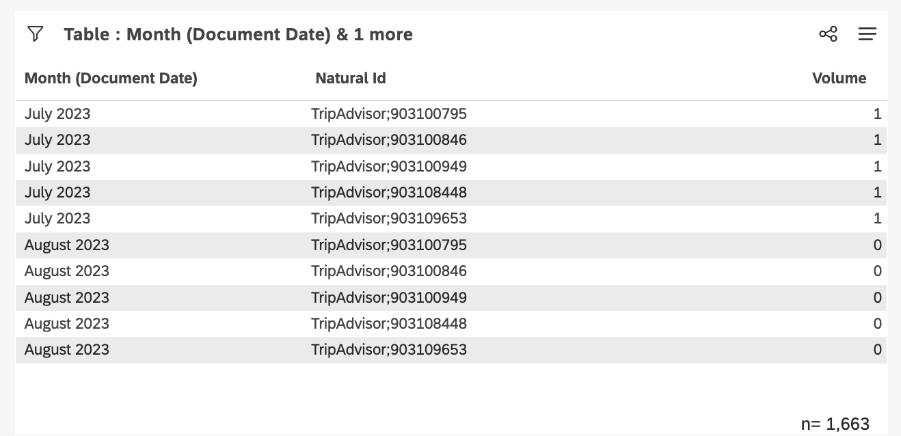
Task: Open the filter funnel icon
Action: (33, 33)
